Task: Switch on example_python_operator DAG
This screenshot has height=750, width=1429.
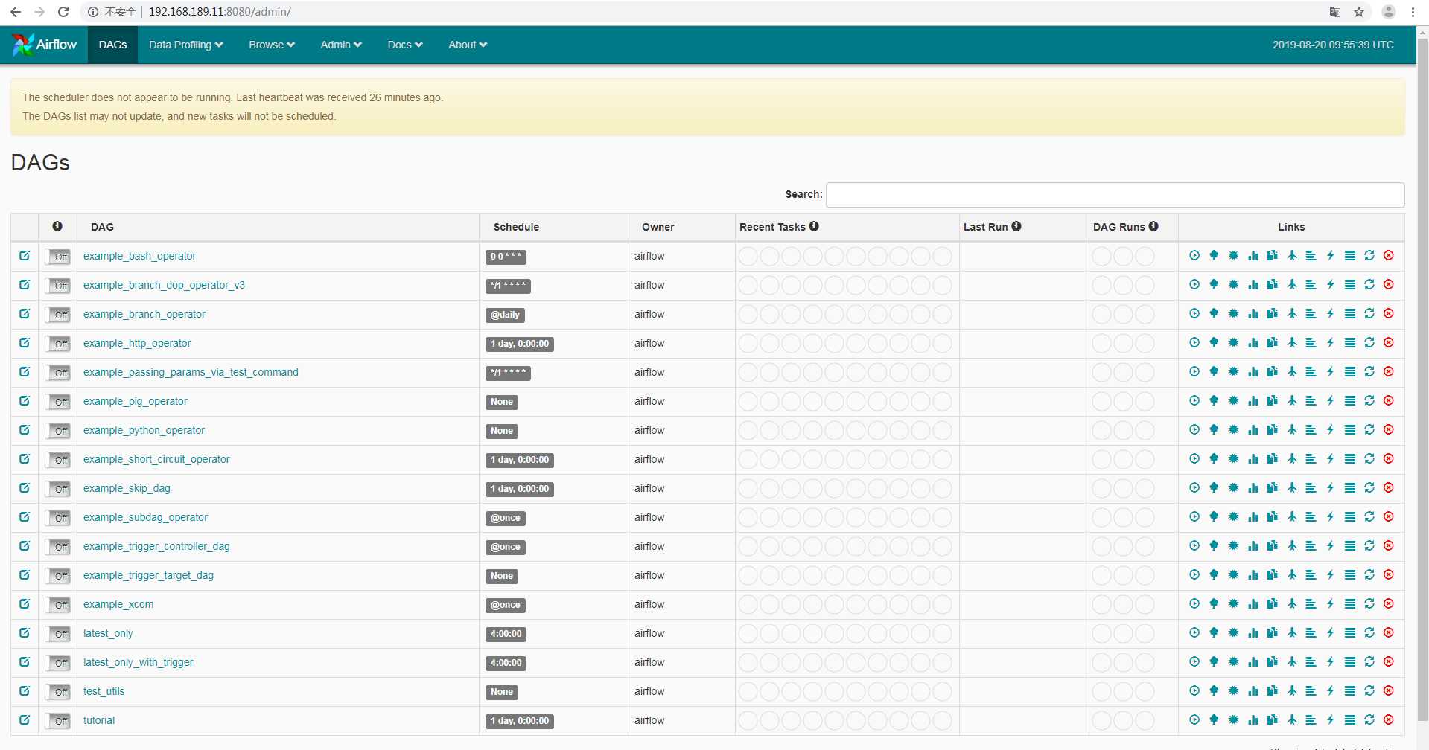Action: pyautogui.click(x=57, y=431)
